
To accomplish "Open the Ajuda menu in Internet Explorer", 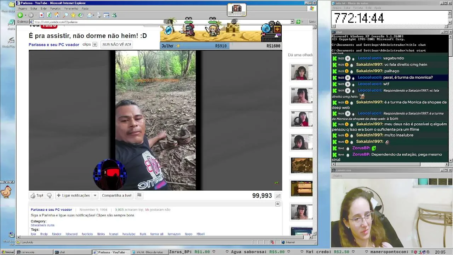I will [x=85, y=8].
